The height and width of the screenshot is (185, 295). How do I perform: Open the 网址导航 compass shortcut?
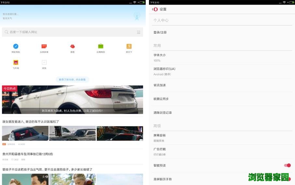pyautogui.click(x=16, y=46)
